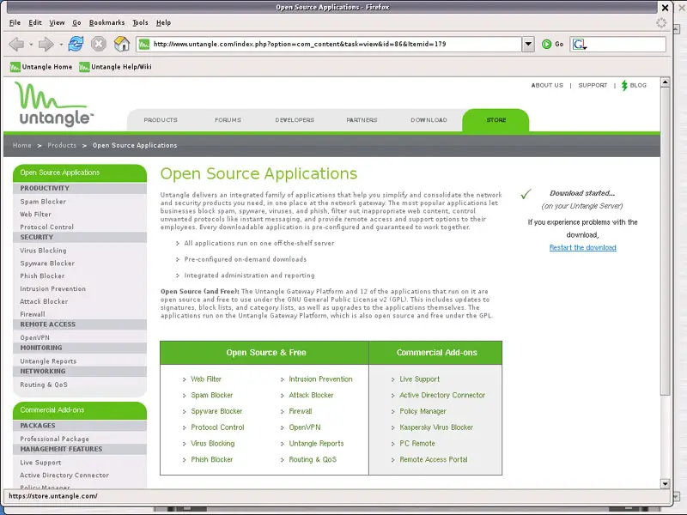Viewport: 687px width, 515px height.
Task: Open the Help menu
Action: click(163, 23)
